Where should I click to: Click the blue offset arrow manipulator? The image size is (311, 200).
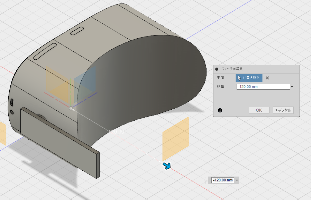pyautogui.click(x=167, y=166)
